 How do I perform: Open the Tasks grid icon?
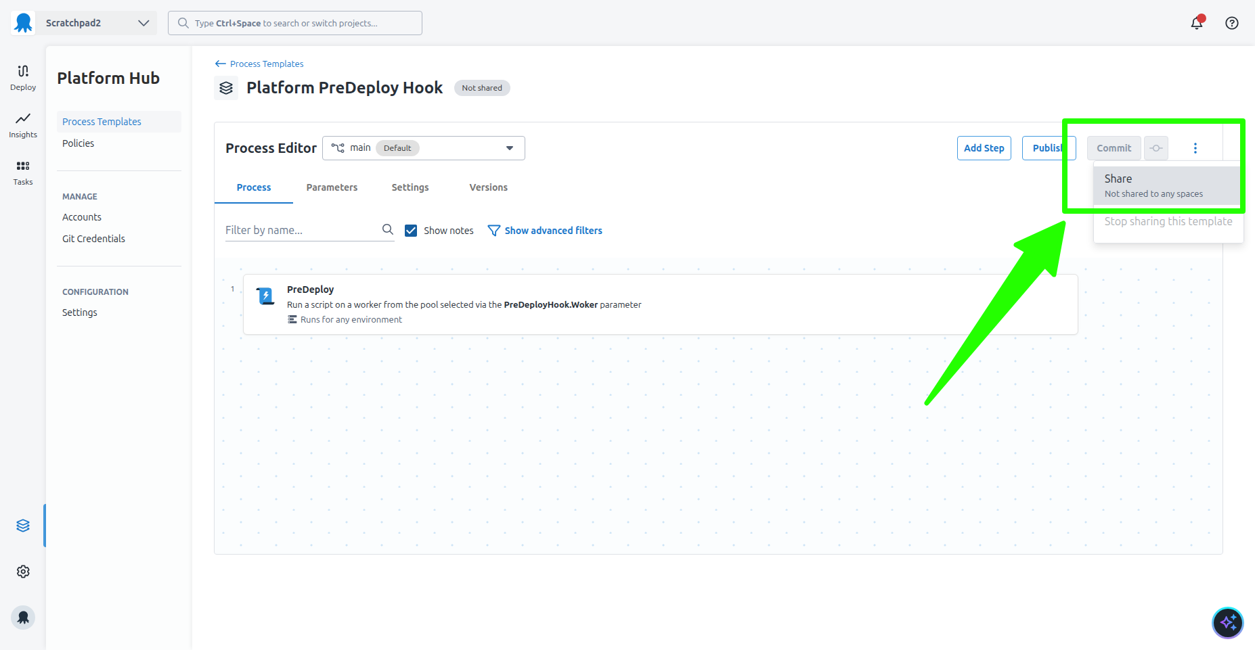(23, 172)
